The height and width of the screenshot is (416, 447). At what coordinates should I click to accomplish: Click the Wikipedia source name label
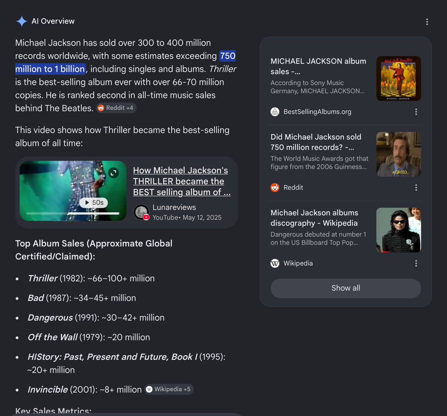pos(298,263)
